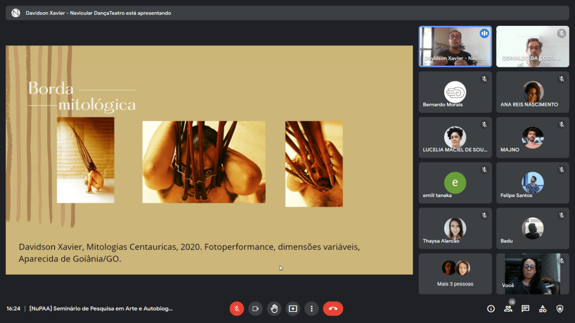This screenshot has width=575, height=323.
Task: Click Bernardo Morais participant tile
Action: [x=455, y=92]
